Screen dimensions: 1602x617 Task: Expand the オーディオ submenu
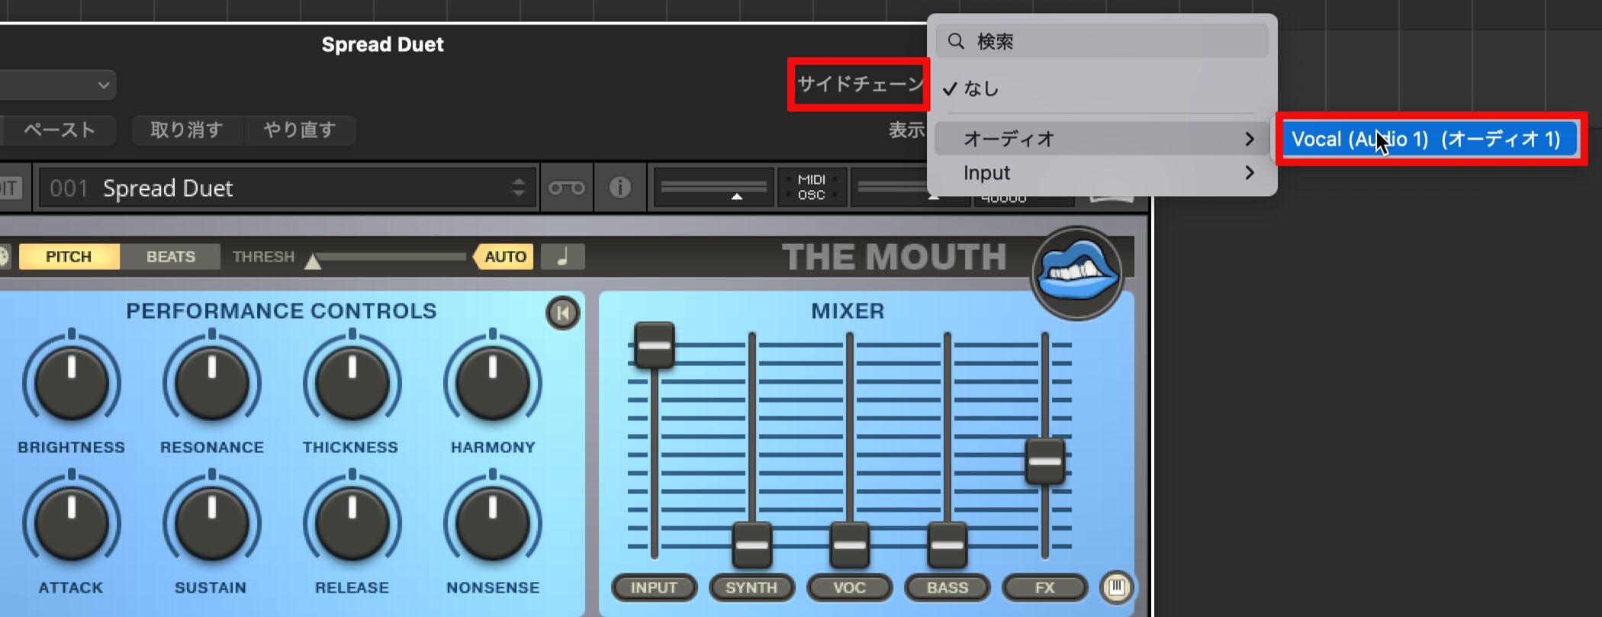1102,139
